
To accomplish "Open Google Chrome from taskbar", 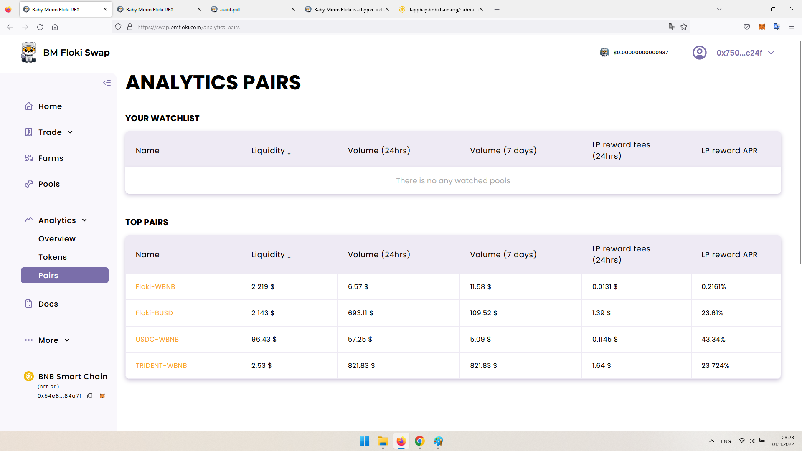I will tap(420, 441).
